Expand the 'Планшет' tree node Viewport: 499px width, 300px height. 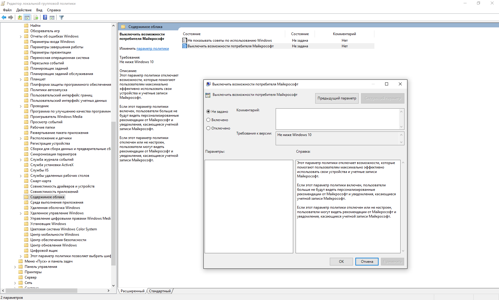click(x=21, y=79)
